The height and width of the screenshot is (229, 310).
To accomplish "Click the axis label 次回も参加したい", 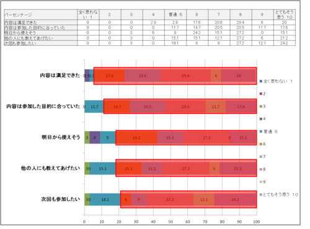I will coord(61,199).
